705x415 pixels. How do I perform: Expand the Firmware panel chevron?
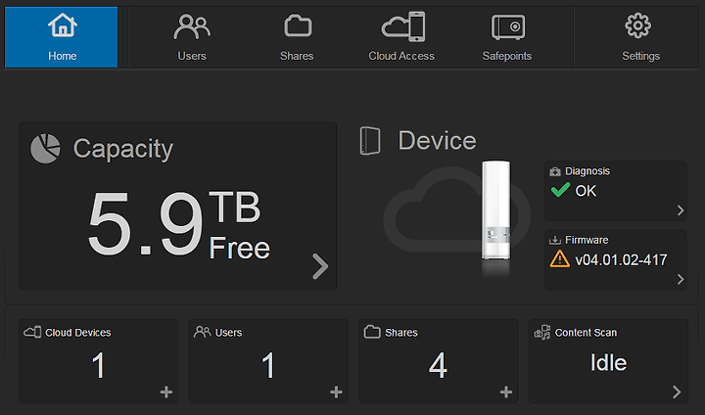[x=681, y=279]
